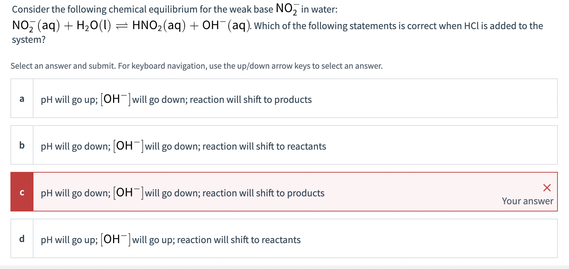
Task: Select the question text about NO2 equilibrium
Action: tap(174, 8)
